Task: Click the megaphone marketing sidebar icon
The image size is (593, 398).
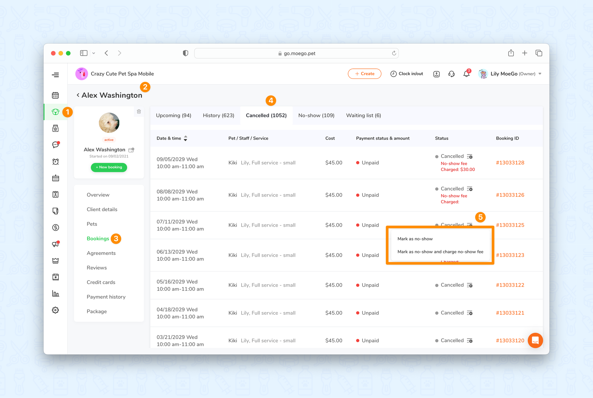Action: pyautogui.click(x=55, y=244)
